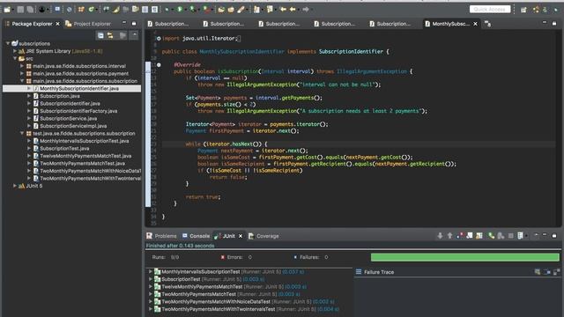Show next failed test in JUnit
This screenshot has width=564, height=317.
[440, 236]
